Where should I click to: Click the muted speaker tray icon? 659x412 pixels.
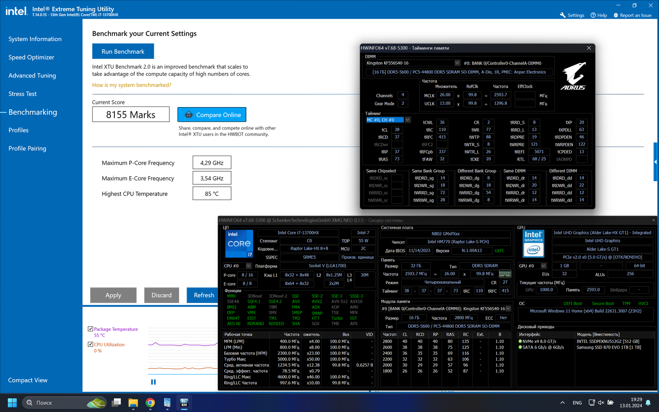pyautogui.click(x=601, y=402)
